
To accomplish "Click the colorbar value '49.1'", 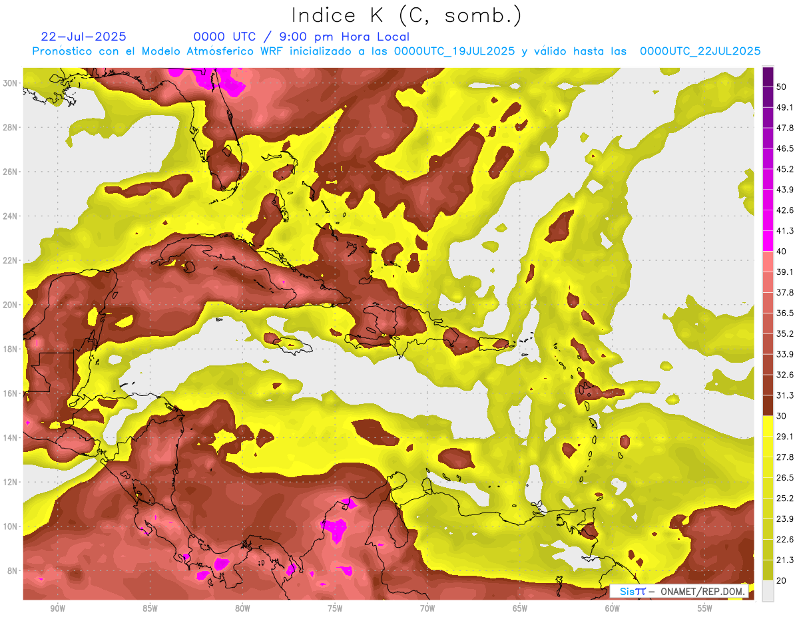I will coord(785,107).
